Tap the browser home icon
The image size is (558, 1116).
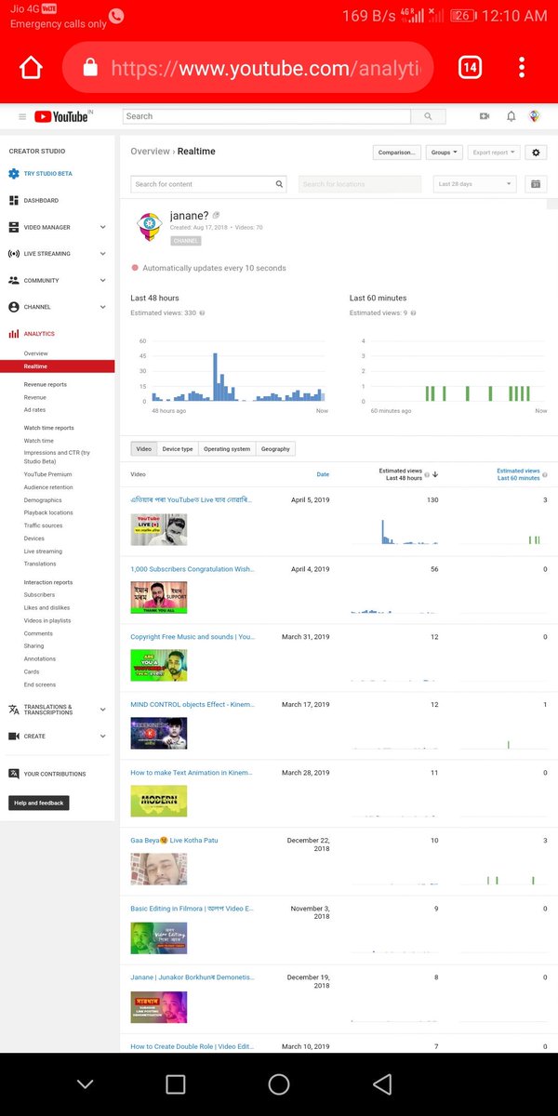[31, 67]
